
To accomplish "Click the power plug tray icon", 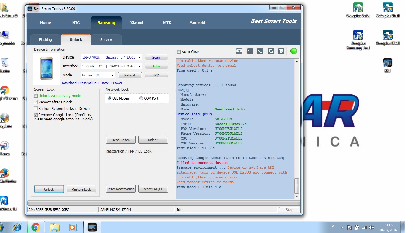I will tap(357, 227).
